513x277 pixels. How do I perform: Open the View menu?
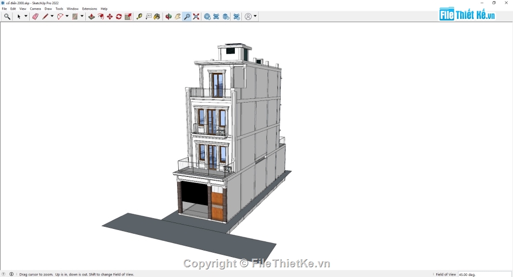23,9
